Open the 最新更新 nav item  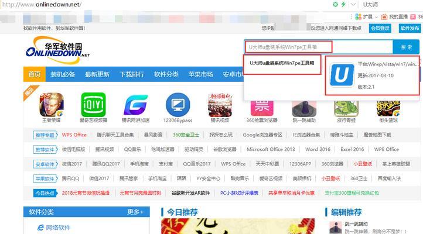[97, 74]
